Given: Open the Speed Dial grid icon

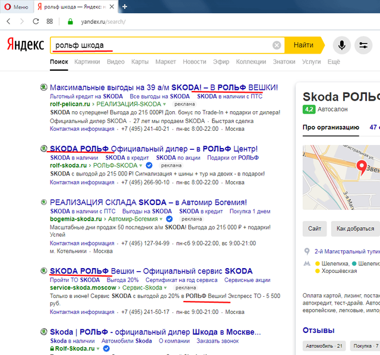Looking at the screenshot, I should 50,21.
